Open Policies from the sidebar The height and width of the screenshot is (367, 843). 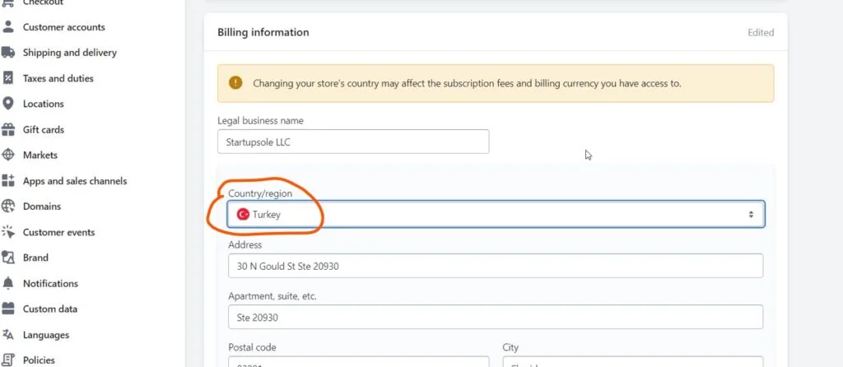pyautogui.click(x=40, y=360)
